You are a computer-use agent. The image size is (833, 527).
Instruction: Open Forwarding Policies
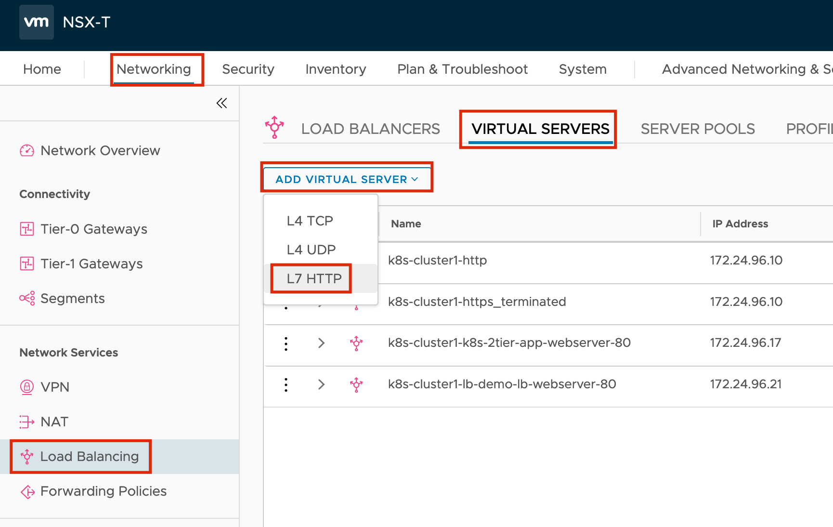click(x=104, y=491)
